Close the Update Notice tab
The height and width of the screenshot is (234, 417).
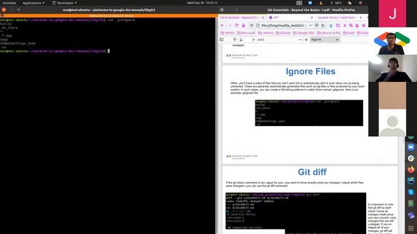[x=360, y=18]
